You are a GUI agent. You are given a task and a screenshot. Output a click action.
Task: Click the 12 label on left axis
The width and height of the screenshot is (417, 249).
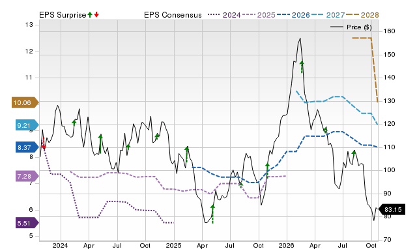[29, 51]
